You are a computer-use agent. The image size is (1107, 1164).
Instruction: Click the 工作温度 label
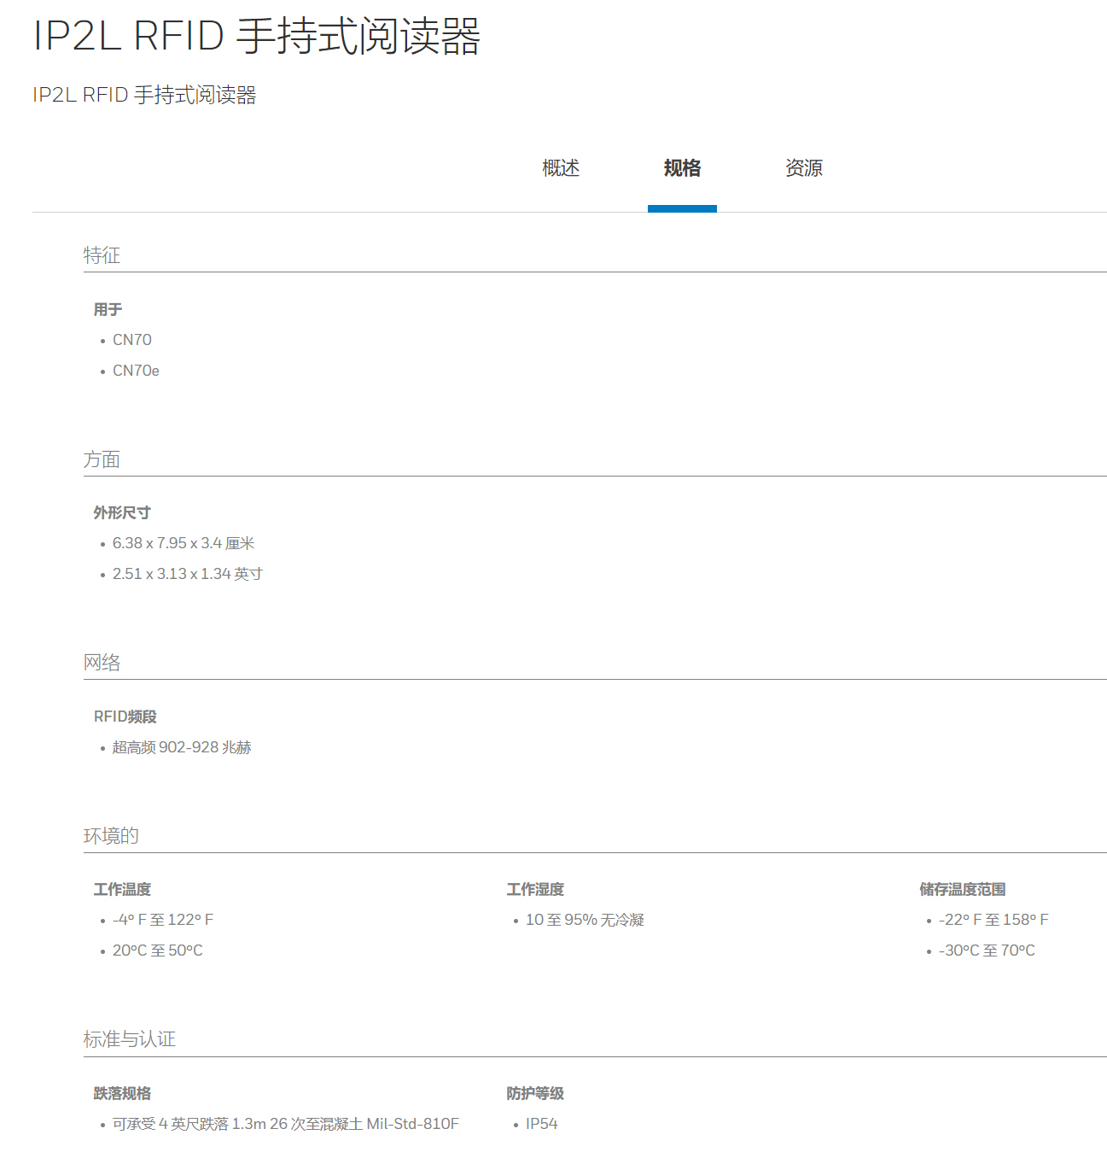[x=122, y=890]
